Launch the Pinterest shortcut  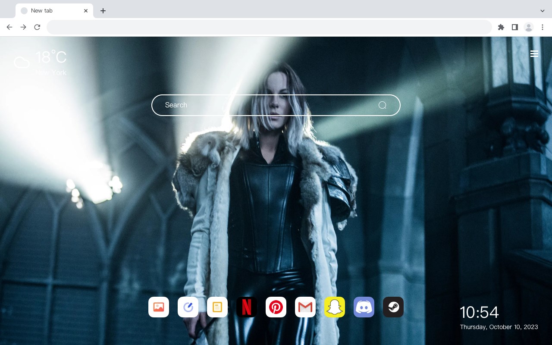(x=276, y=307)
